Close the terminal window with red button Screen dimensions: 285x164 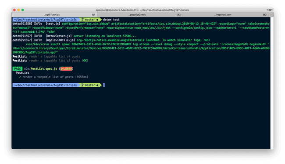tap(14, 10)
